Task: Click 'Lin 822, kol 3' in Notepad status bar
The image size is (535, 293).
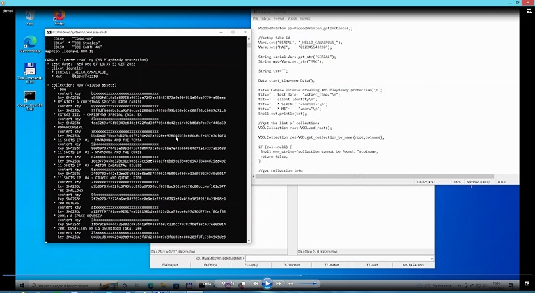Action: [x=426, y=182]
